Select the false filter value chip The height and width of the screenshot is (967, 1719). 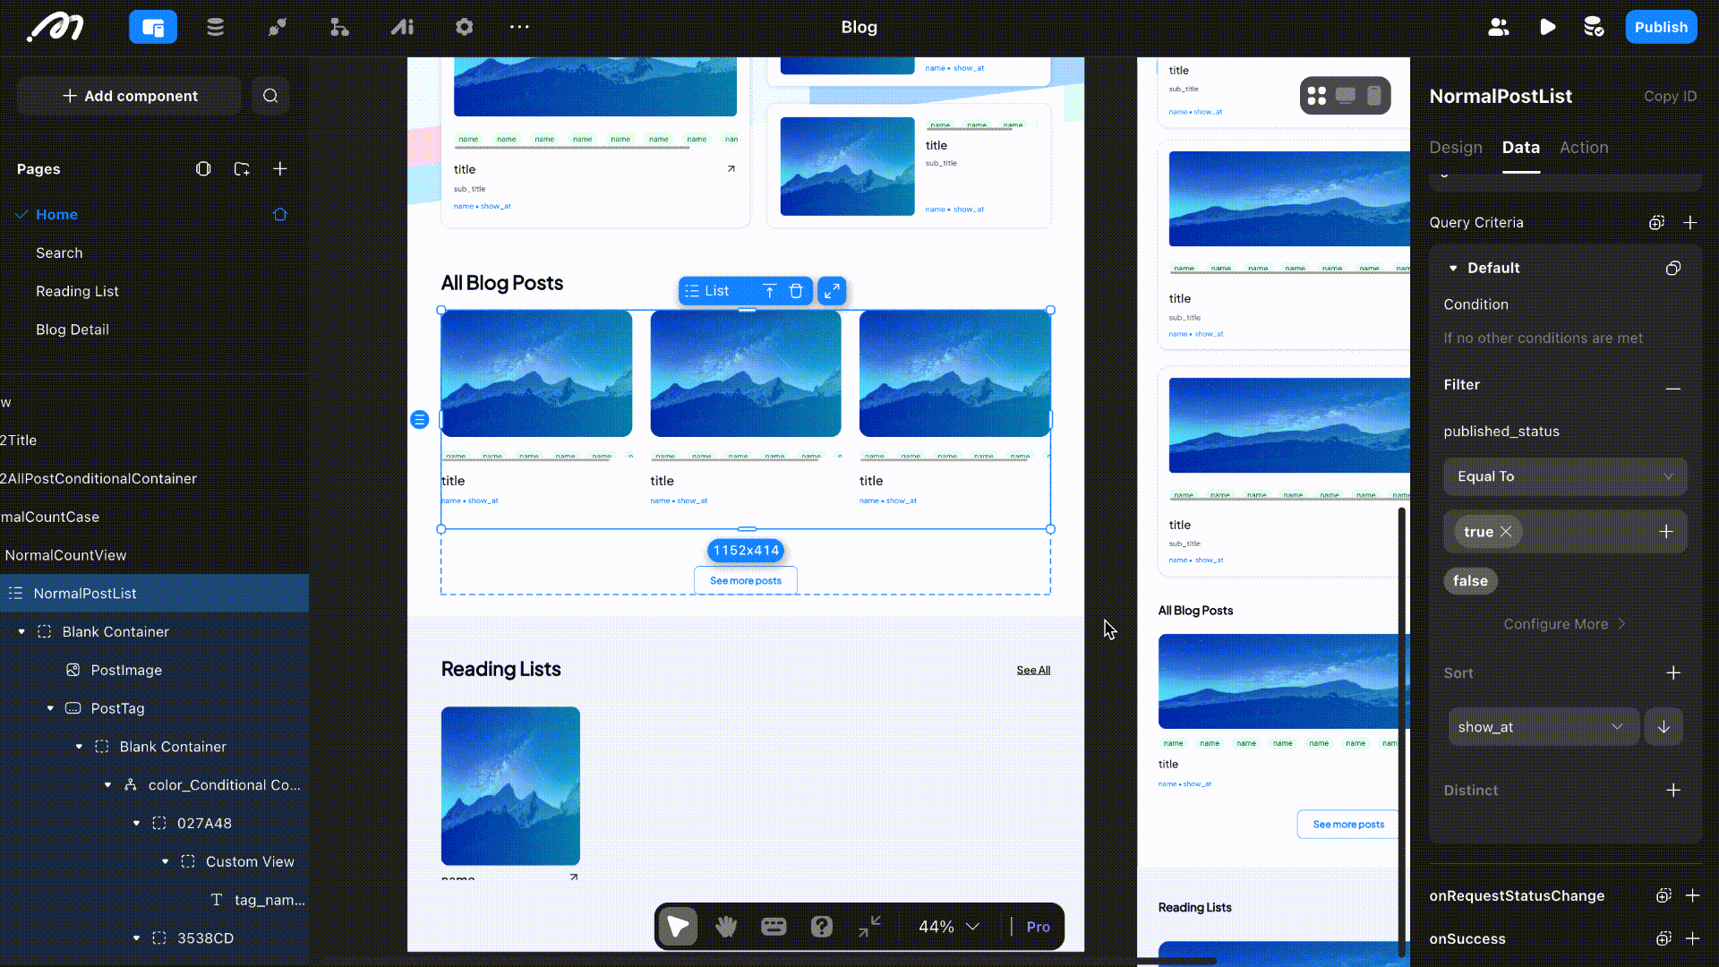(x=1470, y=581)
